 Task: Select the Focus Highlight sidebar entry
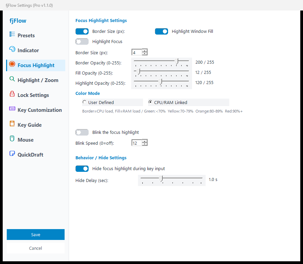point(36,65)
